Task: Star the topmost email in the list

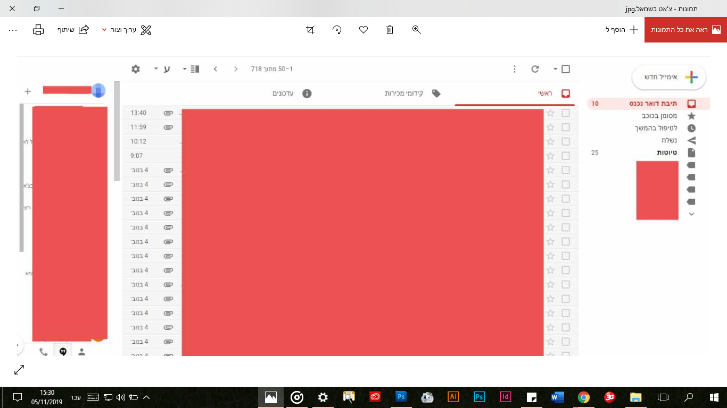Action: point(551,113)
